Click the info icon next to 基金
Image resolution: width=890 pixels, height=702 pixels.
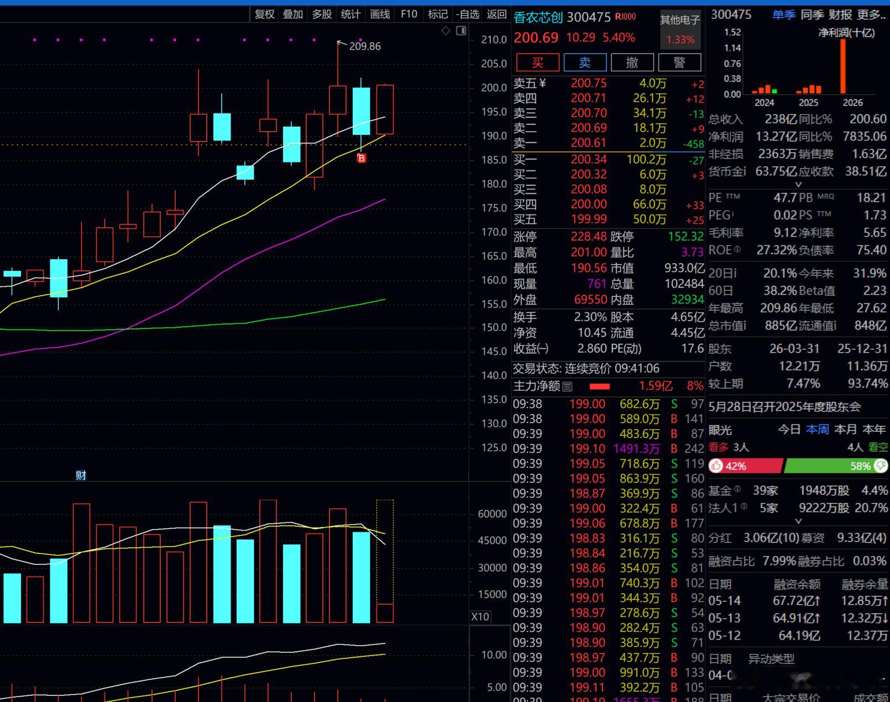[737, 489]
